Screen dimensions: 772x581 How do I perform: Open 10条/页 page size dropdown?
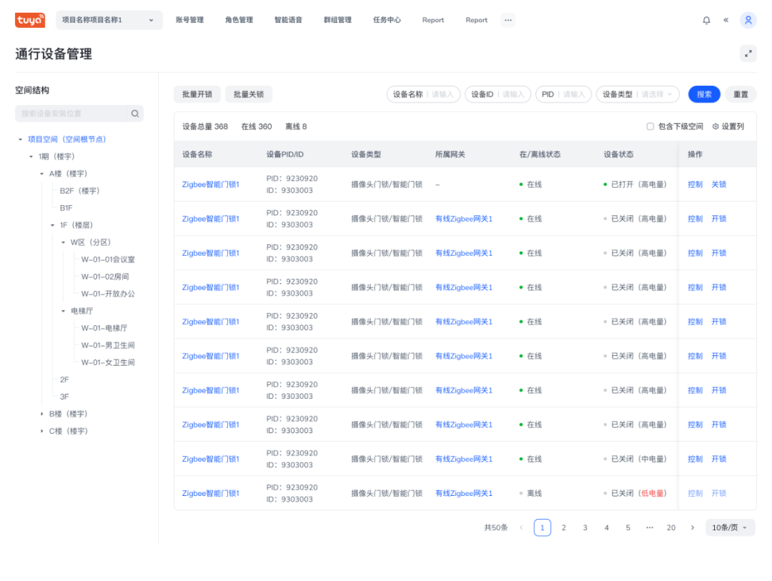click(x=730, y=527)
